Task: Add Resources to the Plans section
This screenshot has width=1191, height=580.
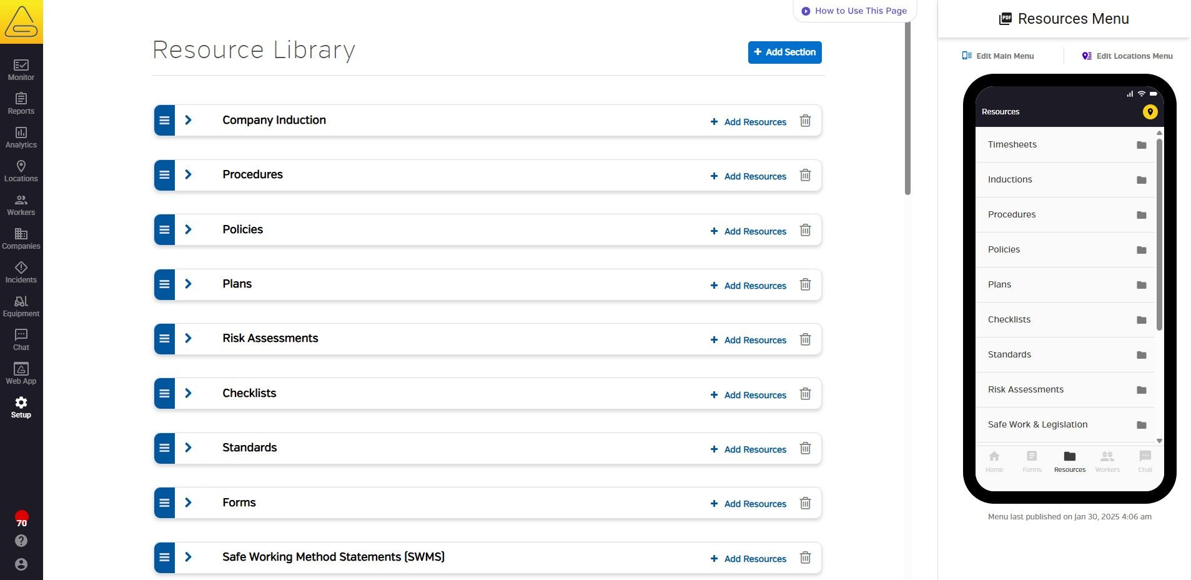Action: click(748, 286)
